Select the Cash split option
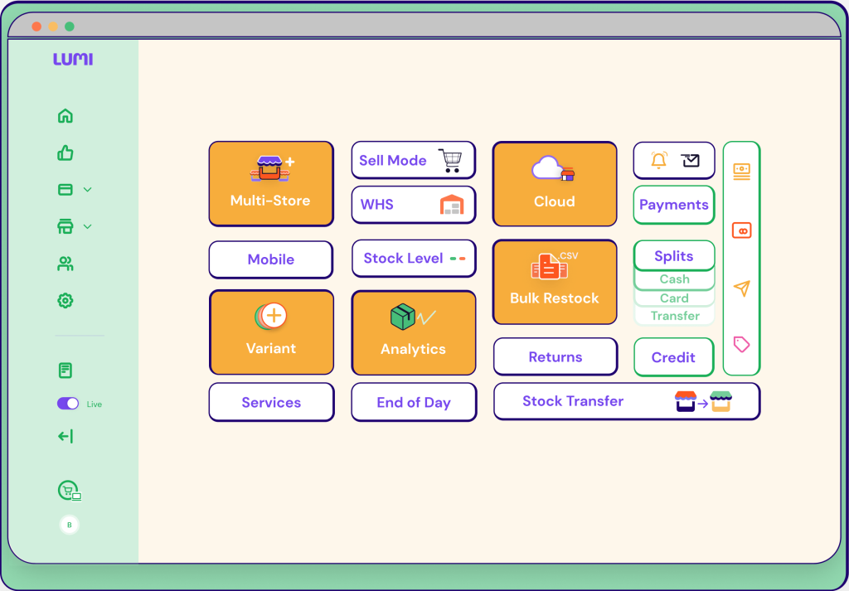This screenshot has width=849, height=591. [x=674, y=279]
